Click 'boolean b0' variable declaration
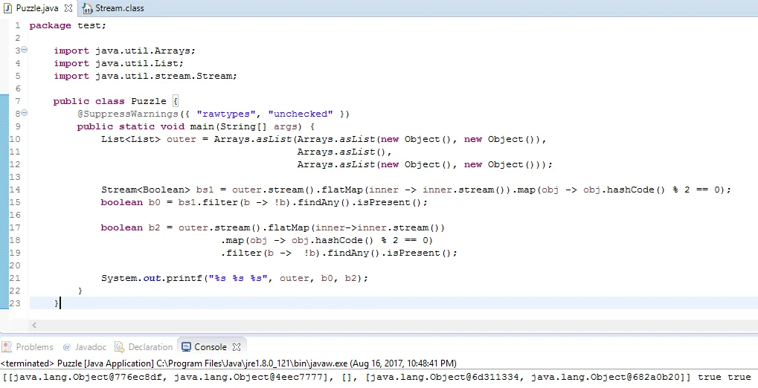Image resolution: width=758 pixels, height=388 pixels. pos(130,202)
